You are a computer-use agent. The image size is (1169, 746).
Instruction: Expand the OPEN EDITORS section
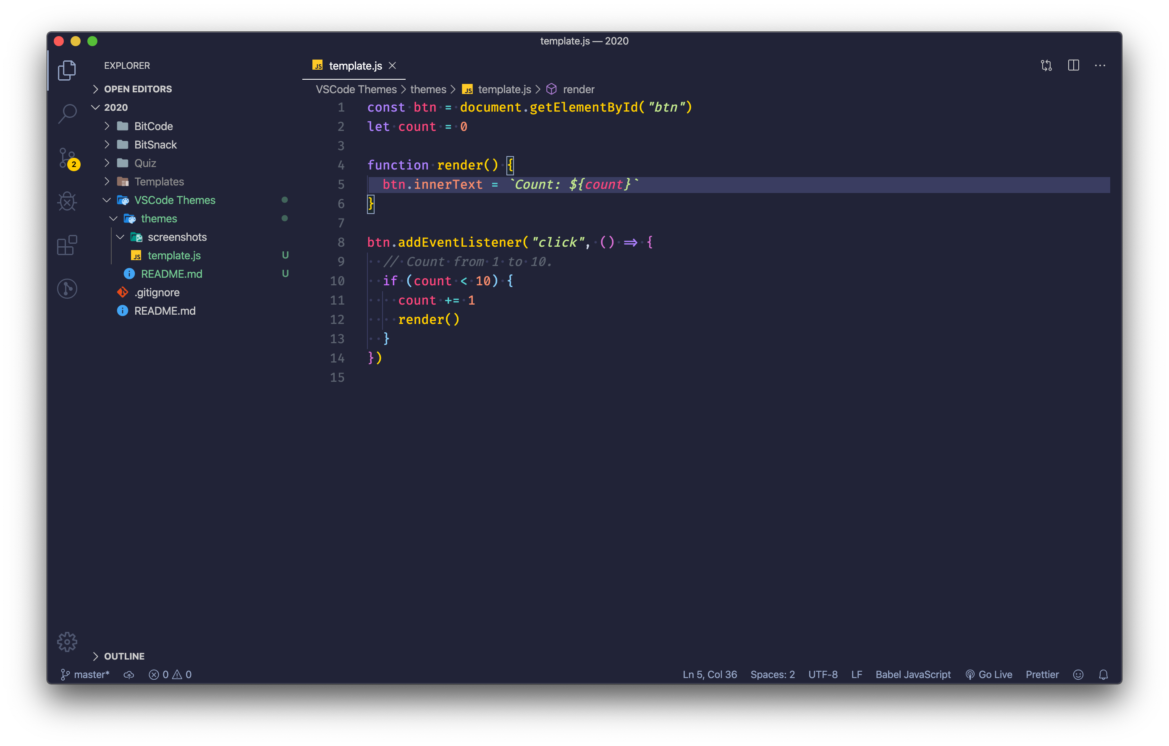point(137,89)
